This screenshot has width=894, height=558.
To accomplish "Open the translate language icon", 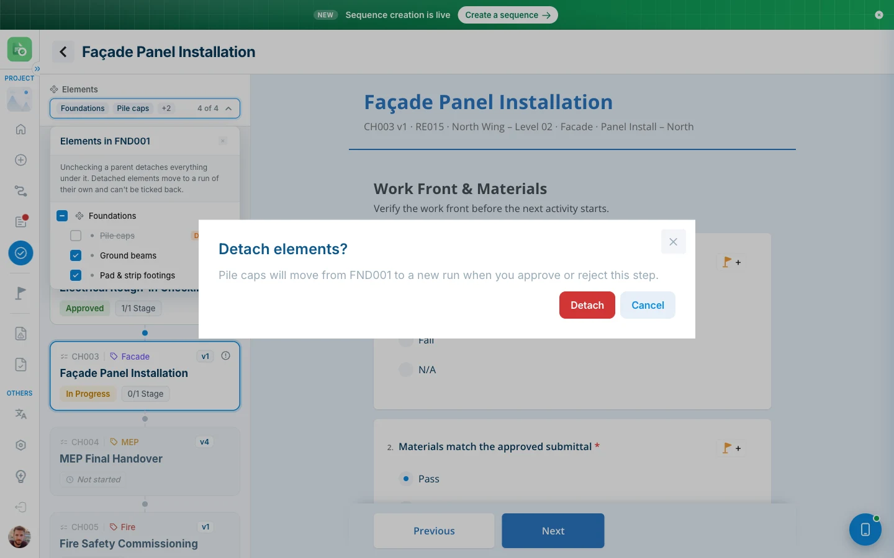I will tap(20, 414).
